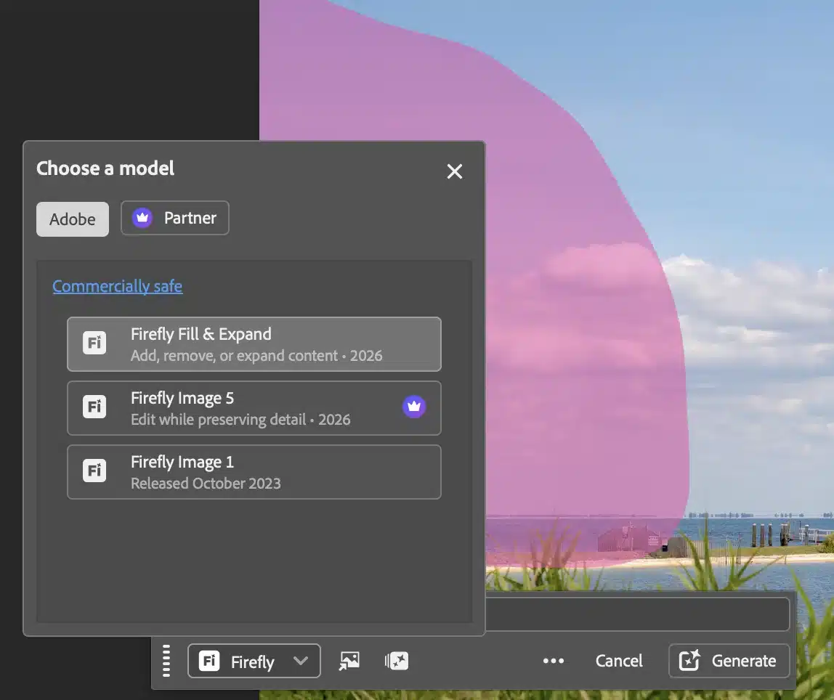Click the premium crown badge on Firefly Image 5
Image resolution: width=834 pixels, height=700 pixels.
pos(414,407)
